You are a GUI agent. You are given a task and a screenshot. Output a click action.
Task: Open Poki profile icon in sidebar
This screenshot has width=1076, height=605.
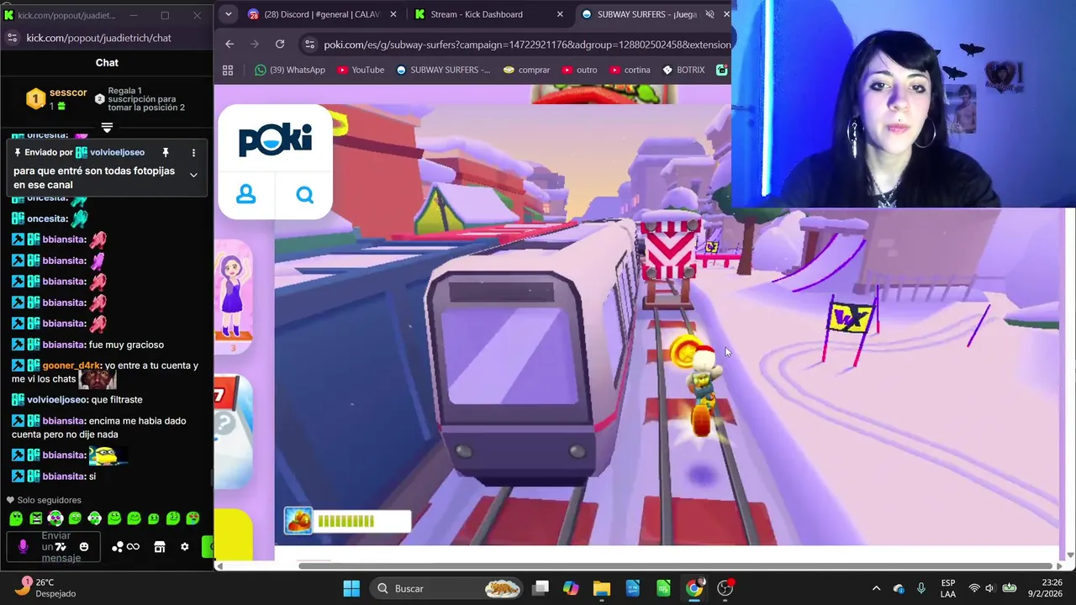[x=246, y=195]
